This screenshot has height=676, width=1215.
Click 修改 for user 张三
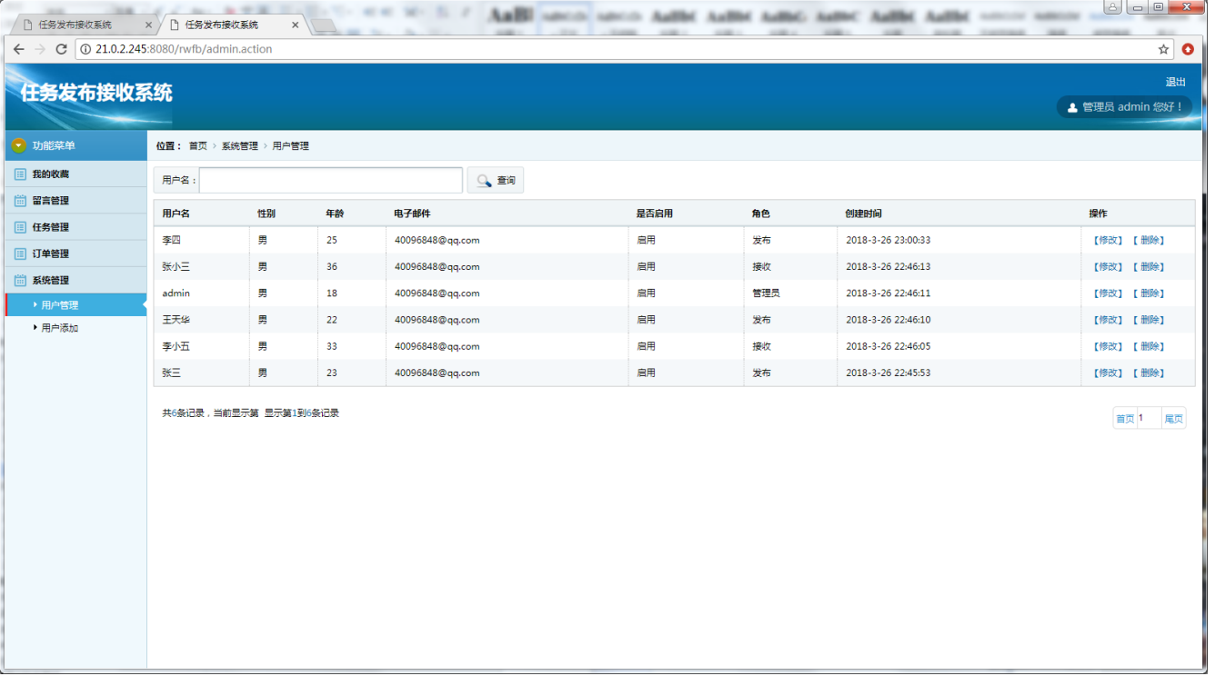(x=1108, y=373)
